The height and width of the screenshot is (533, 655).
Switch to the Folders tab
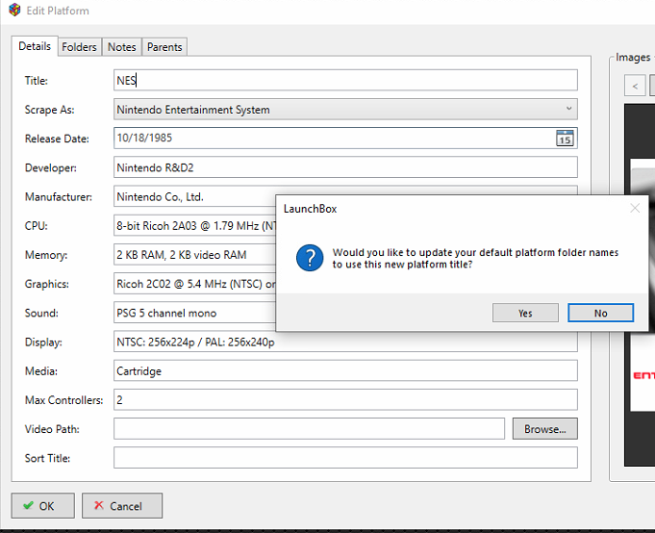pos(79,47)
